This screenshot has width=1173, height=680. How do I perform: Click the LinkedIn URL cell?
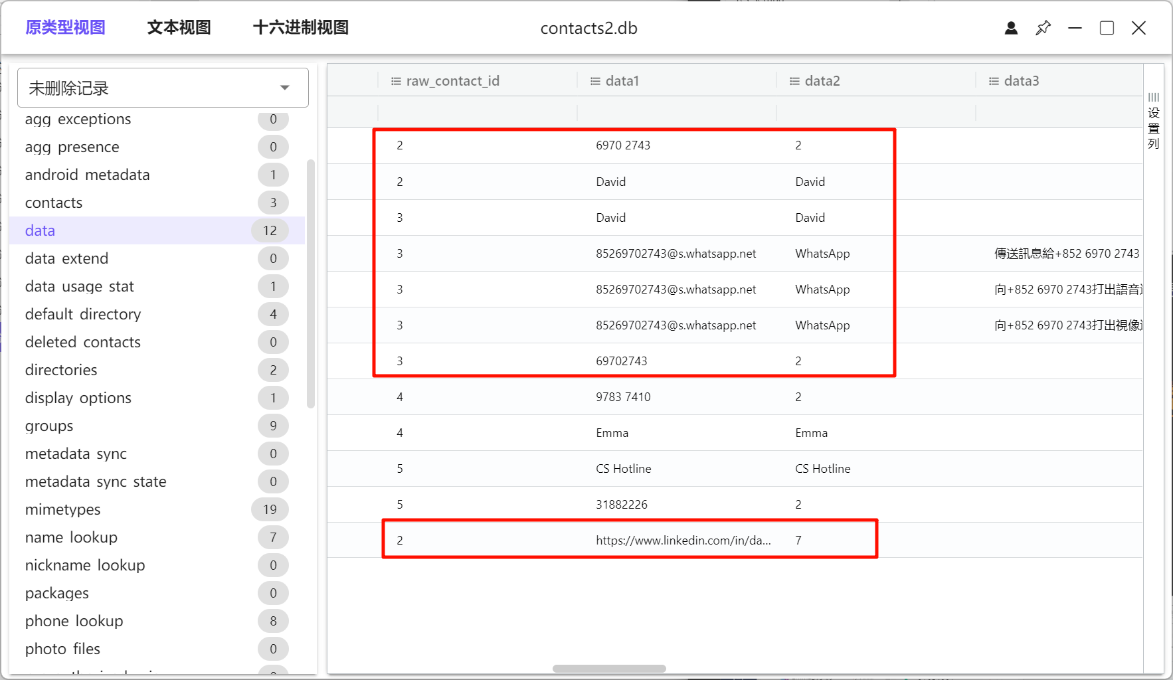pos(683,540)
